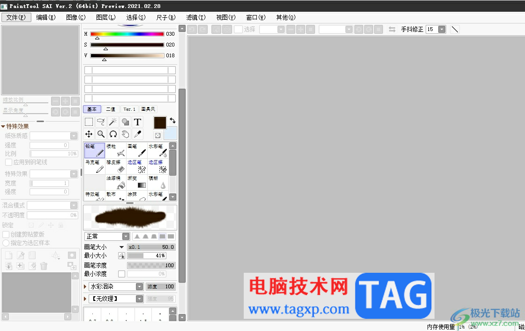Select the 渐变 gradient tool

136,183
